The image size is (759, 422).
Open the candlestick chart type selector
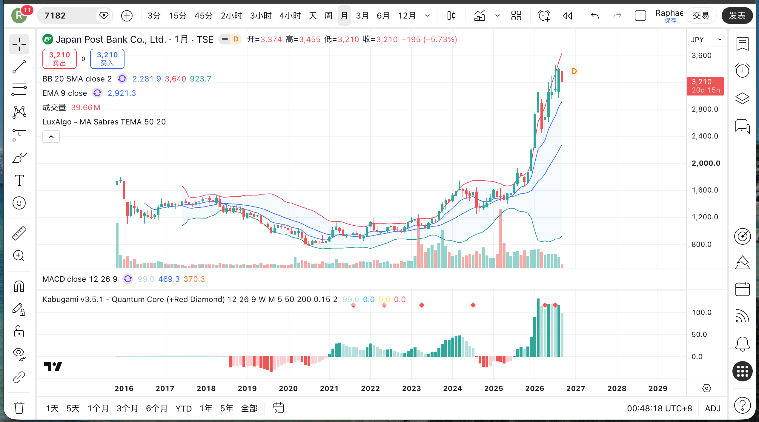pyautogui.click(x=451, y=16)
